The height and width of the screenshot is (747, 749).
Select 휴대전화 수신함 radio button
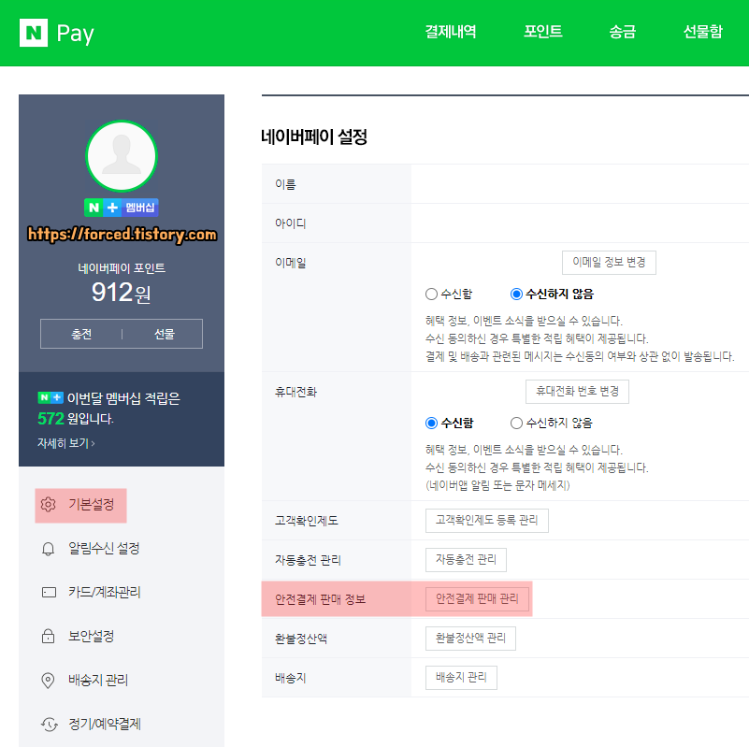(431, 424)
